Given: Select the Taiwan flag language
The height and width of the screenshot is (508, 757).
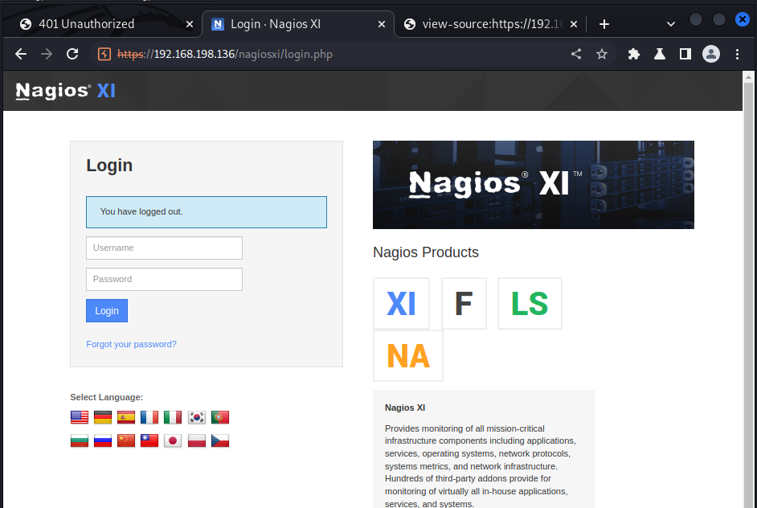Looking at the screenshot, I should pos(149,440).
